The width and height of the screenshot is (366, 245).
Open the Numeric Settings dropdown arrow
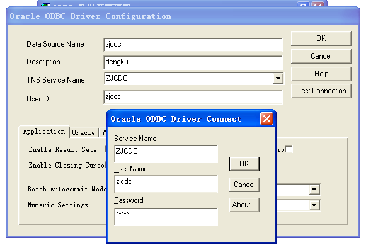314,205
